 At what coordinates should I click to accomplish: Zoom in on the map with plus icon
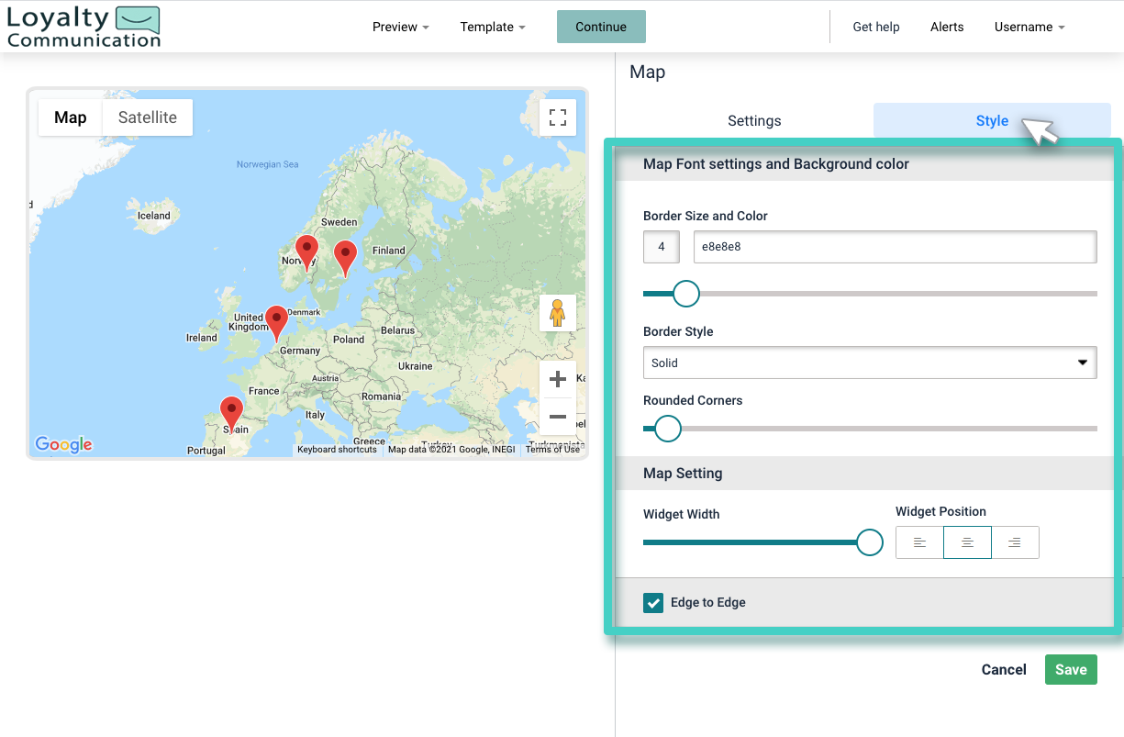[x=558, y=378]
